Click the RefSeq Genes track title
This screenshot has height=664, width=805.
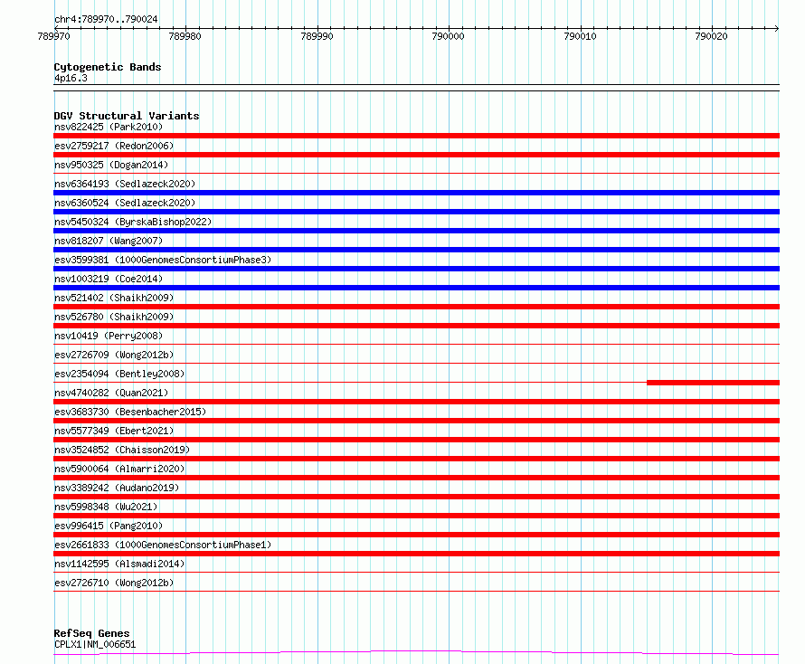pos(92,633)
